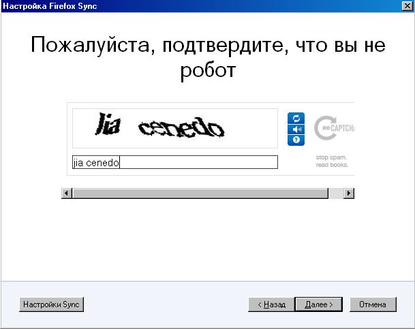Cancel setup with the Отмена button
This screenshot has height=329, width=415.
point(373,304)
